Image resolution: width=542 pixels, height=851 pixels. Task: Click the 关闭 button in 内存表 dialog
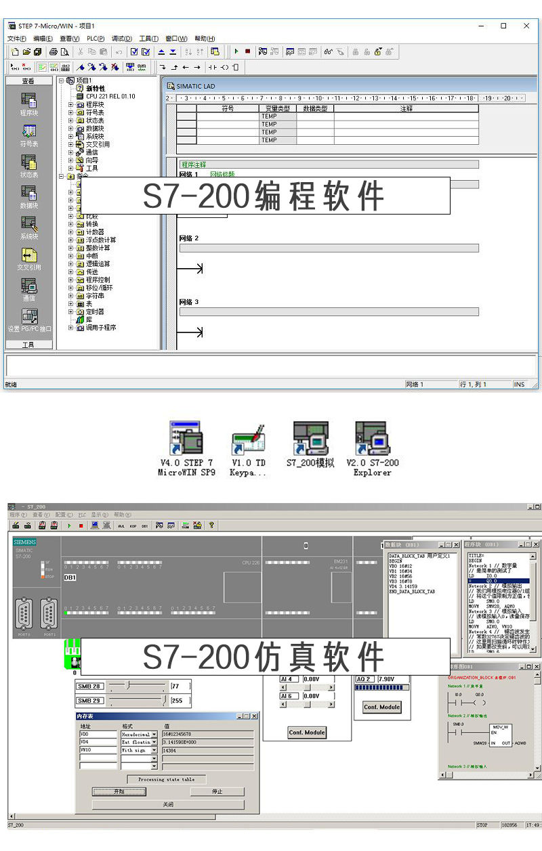click(x=168, y=805)
